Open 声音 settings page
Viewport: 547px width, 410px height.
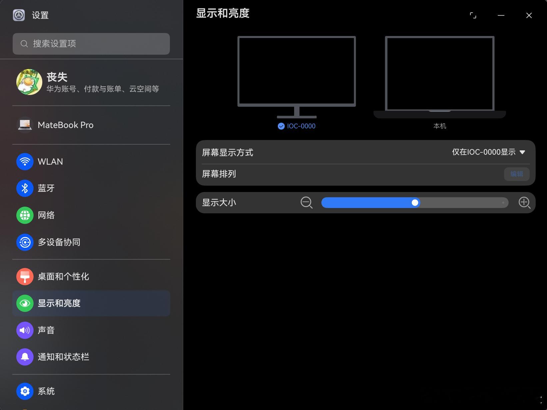pos(91,330)
